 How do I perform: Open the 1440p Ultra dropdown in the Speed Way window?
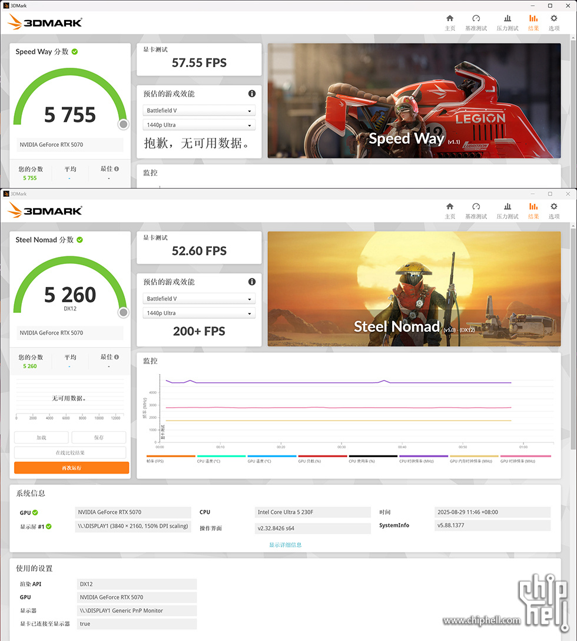click(199, 125)
